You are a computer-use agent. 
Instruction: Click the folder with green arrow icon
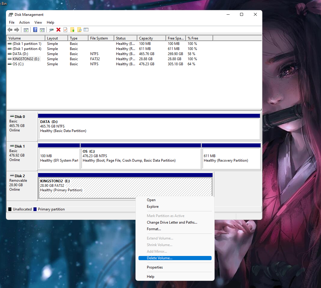73,30
